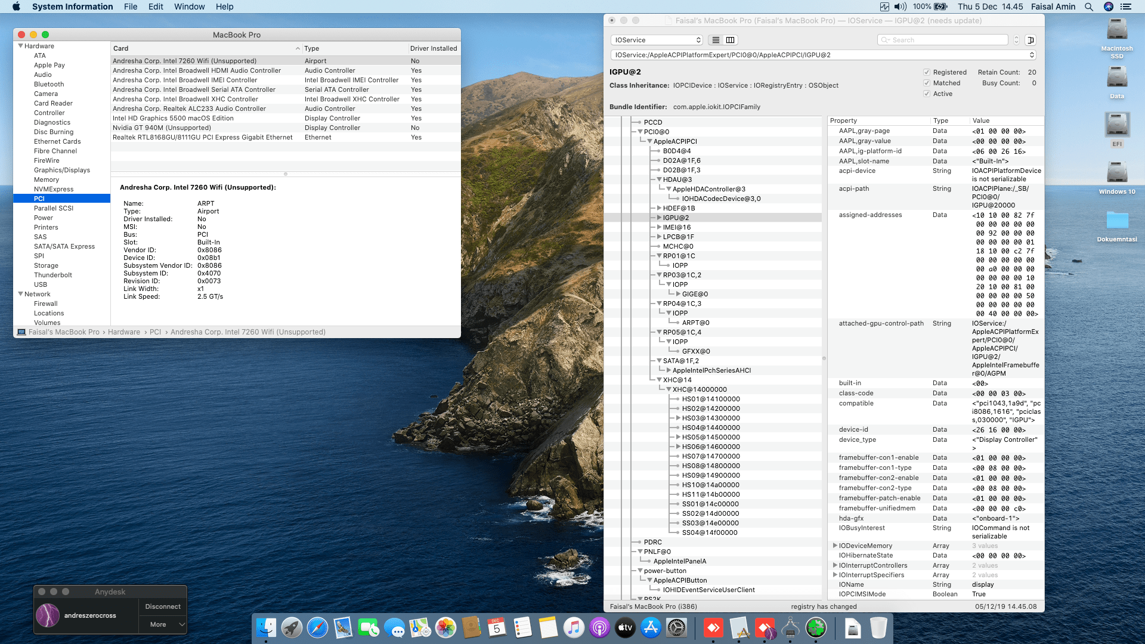
Task: Toggle the inspector pane icon
Action: pos(1030,40)
